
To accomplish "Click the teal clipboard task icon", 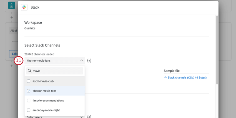I will [x=11, y=5].
